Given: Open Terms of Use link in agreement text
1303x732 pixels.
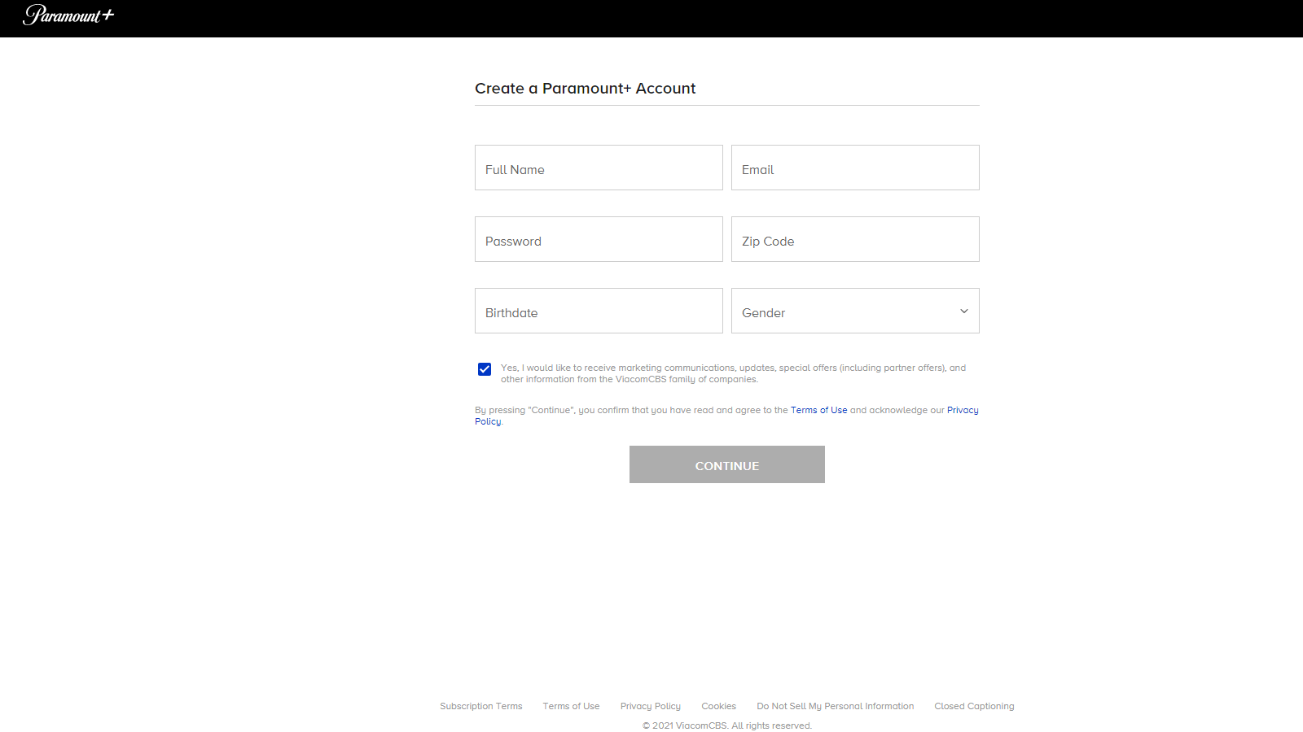Looking at the screenshot, I should point(818,410).
